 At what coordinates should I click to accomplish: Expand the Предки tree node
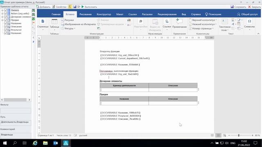click(2, 20)
